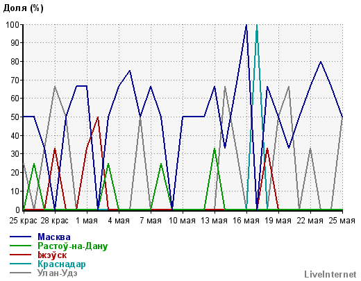Click the Улан-Удэ legend label

coord(58,273)
